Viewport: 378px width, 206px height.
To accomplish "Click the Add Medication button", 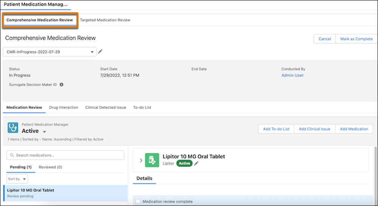I will click(354, 129).
